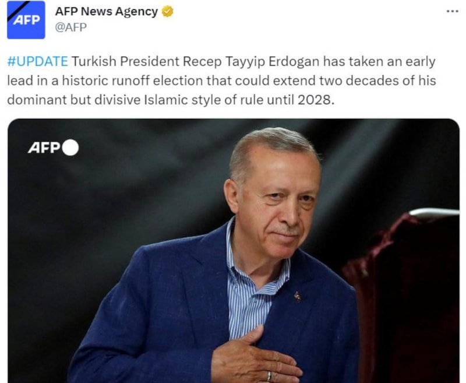Click the lapel pin on the blue blazer
Screen dimensions: 466x383
click(298, 296)
